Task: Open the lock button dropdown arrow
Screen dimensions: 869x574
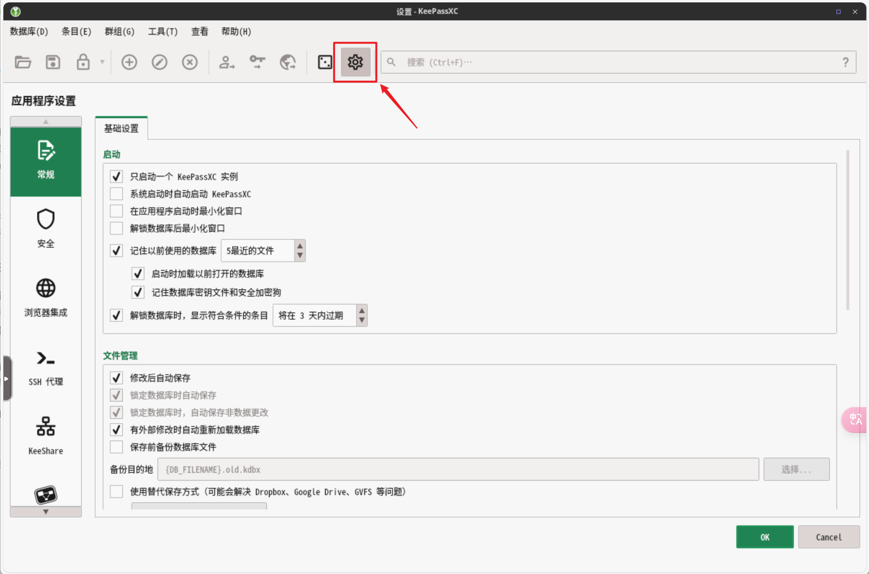Action: coord(102,62)
